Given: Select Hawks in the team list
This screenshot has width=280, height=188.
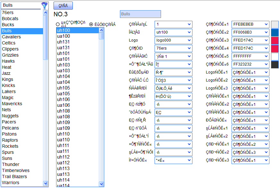Looking at the screenshot, I should pos(22,61).
